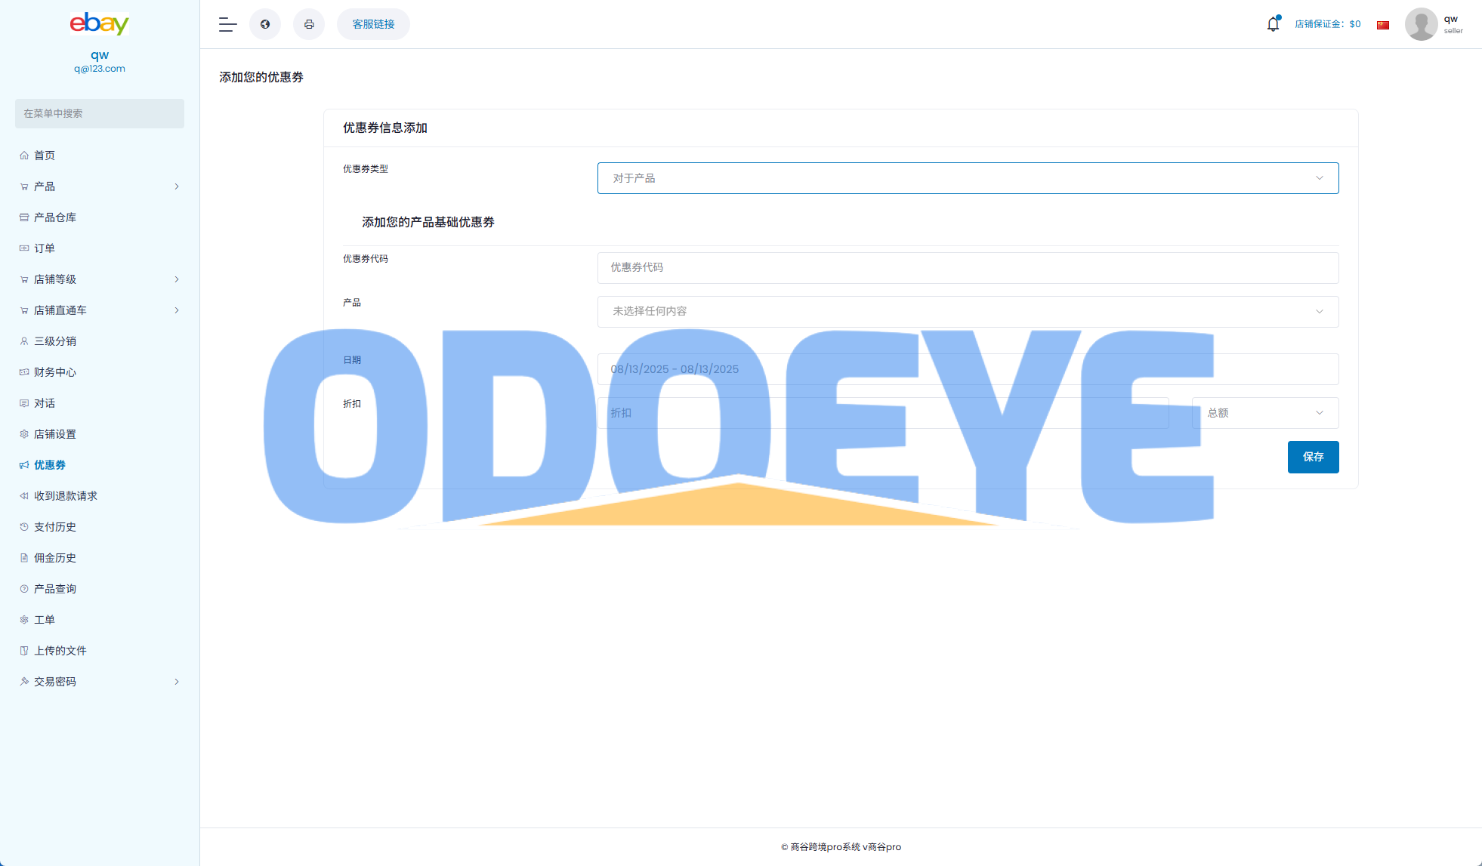The image size is (1482, 866).
Task: Open the 产品 selection dropdown
Action: 968,312
